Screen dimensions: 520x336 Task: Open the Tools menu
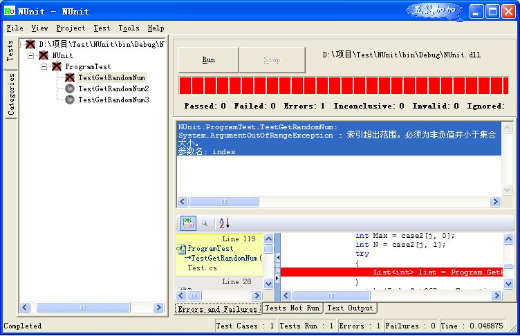pos(129,28)
